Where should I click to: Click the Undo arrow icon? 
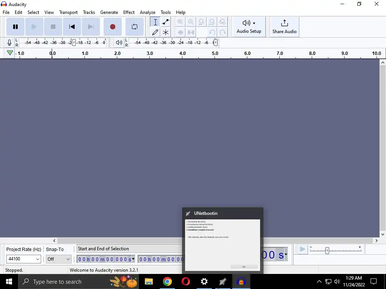tap(212, 32)
